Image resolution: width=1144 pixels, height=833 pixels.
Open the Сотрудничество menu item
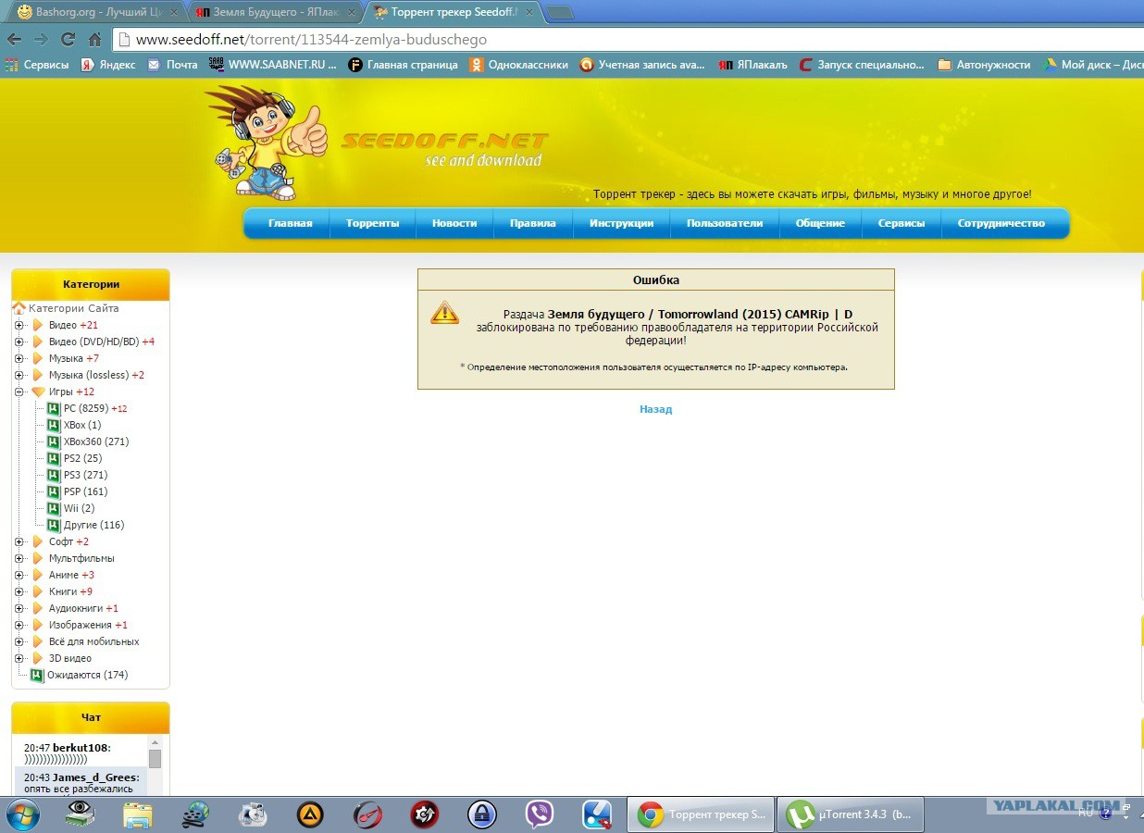[x=1001, y=223]
